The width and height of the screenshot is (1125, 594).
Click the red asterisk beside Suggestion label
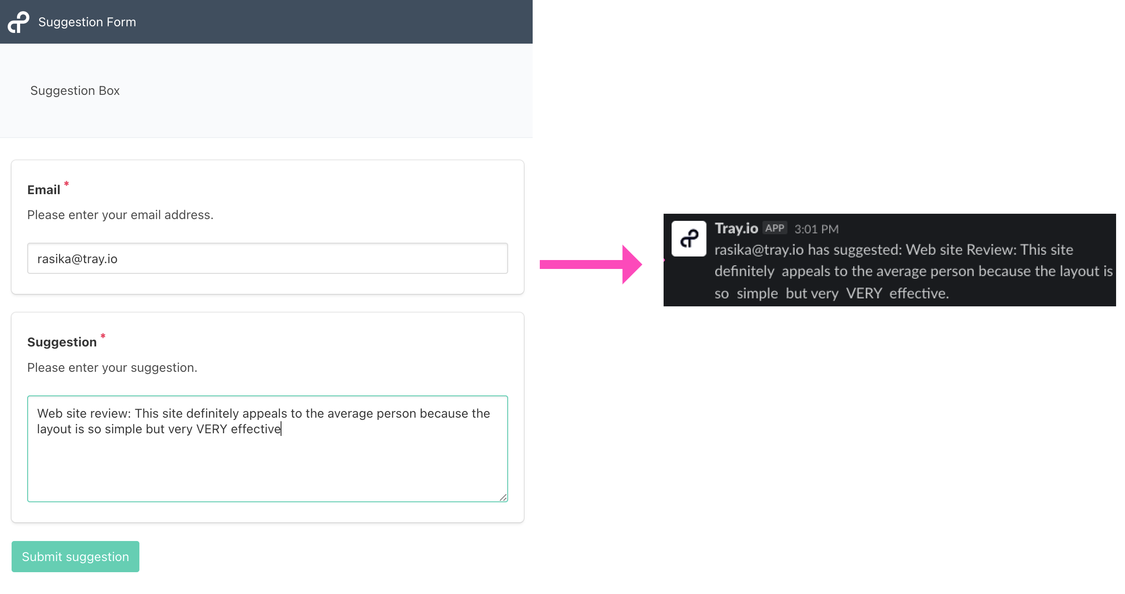pos(103,336)
